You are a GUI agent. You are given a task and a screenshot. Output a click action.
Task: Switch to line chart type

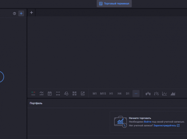[x=164, y=94]
